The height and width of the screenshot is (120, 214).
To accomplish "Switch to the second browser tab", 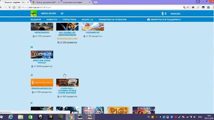I will (x=46, y=2).
